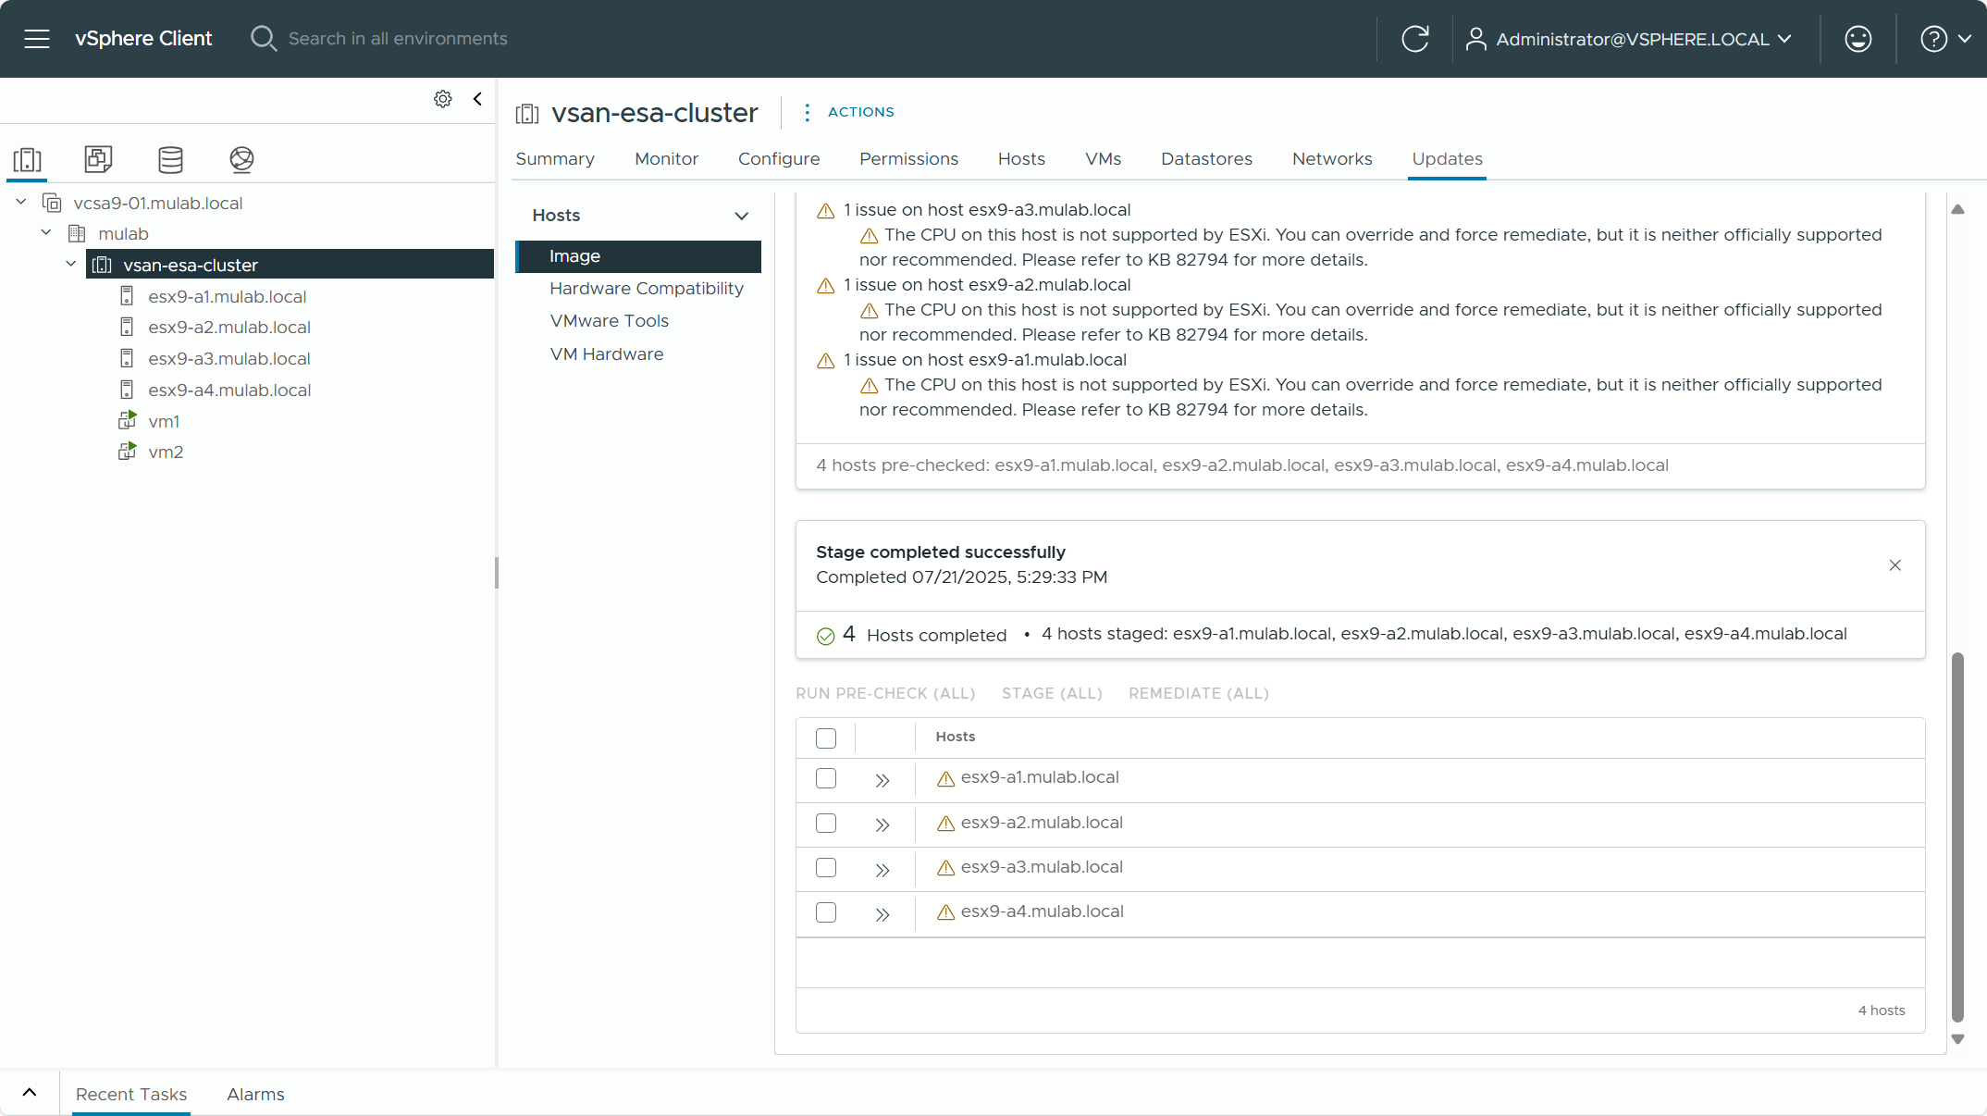
Task: Collapse the navigation sidebar panel
Action: coord(477,99)
